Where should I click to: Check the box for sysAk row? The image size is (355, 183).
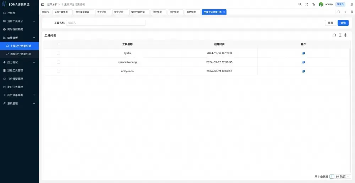click(59, 53)
